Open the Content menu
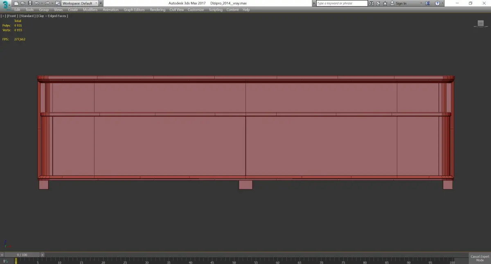Screen dimensions: 491x264 click(232, 10)
